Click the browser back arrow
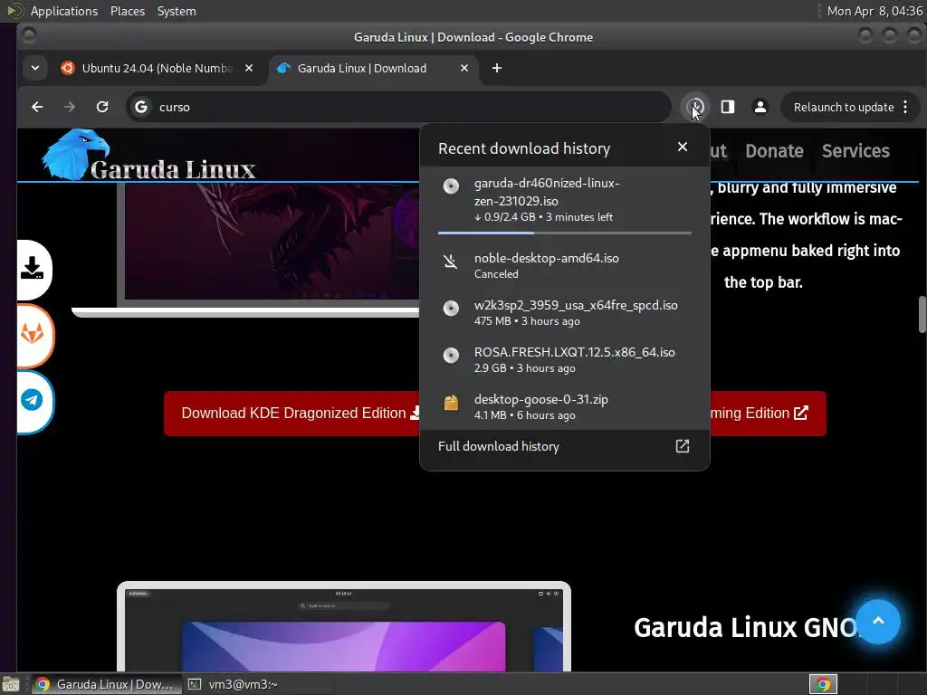The height and width of the screenshot is (695, 927). 37,107
